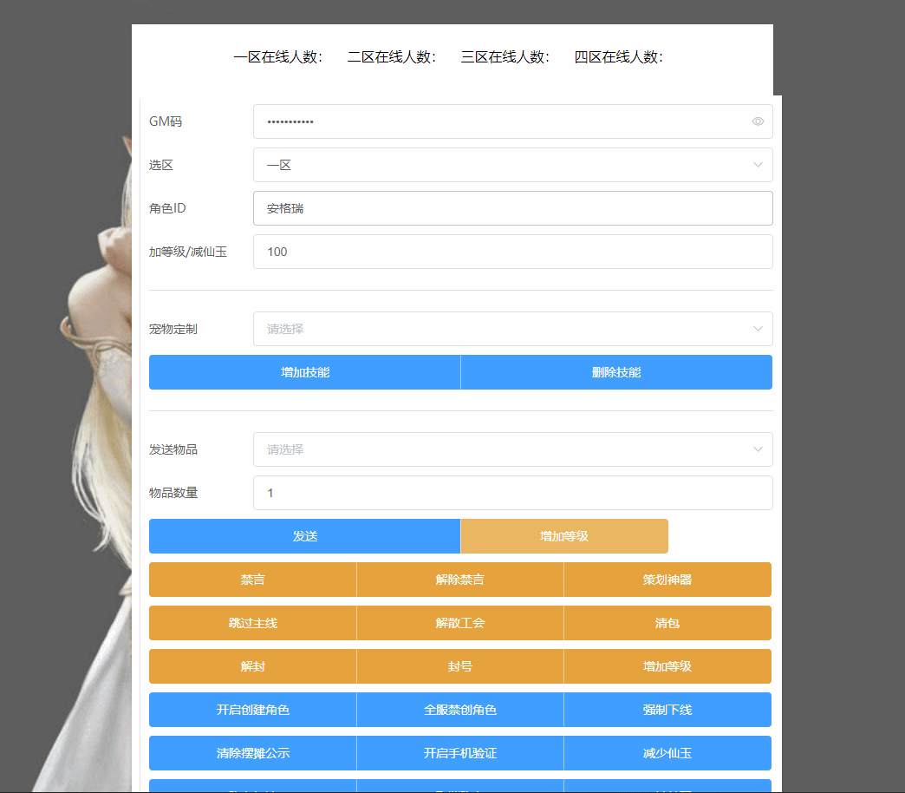Click the 禁言 mute button
905x793 pixels.
coord(252,580)
